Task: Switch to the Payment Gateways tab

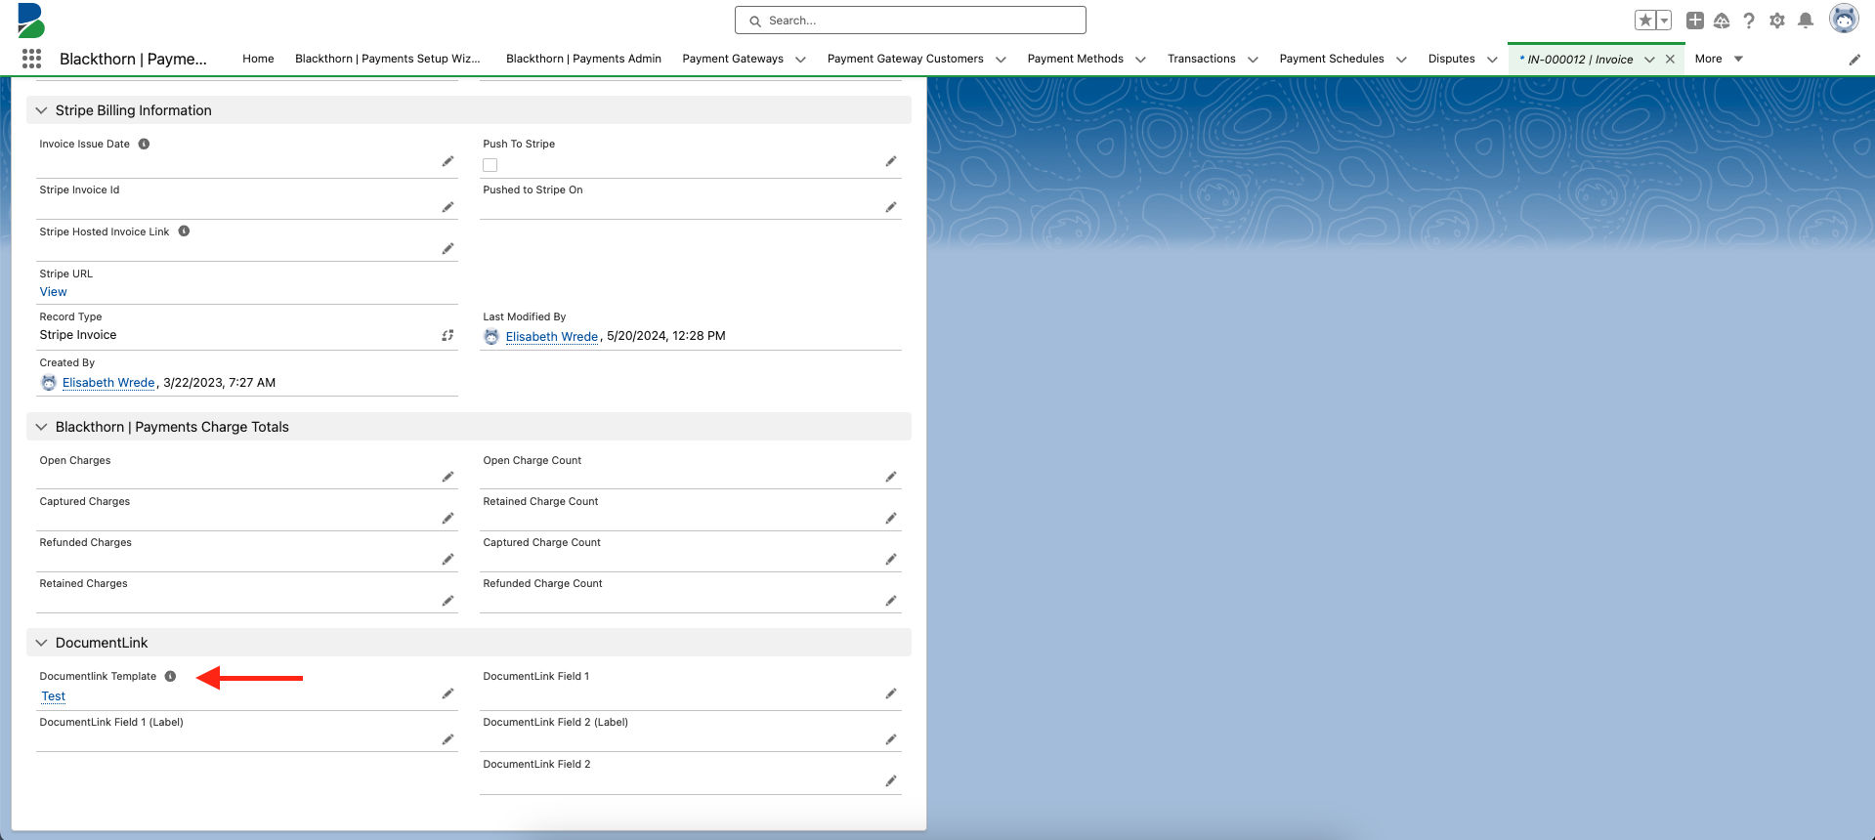Action: (x=733, y=59)
